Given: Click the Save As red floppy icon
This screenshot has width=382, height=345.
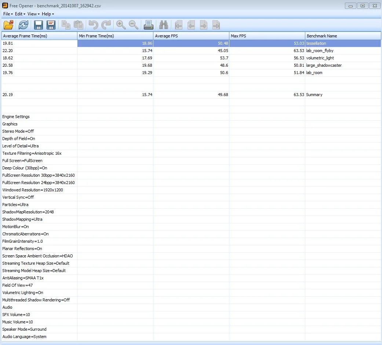Looking at the screenshot, I should [x=51, y=25].
